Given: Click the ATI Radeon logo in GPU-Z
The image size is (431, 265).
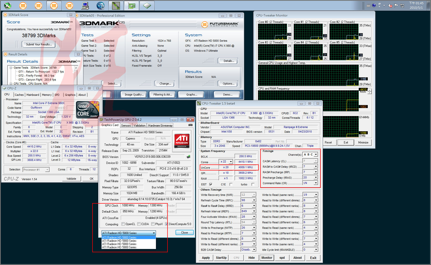Looking at the screenshot, I should pos(182,140).
